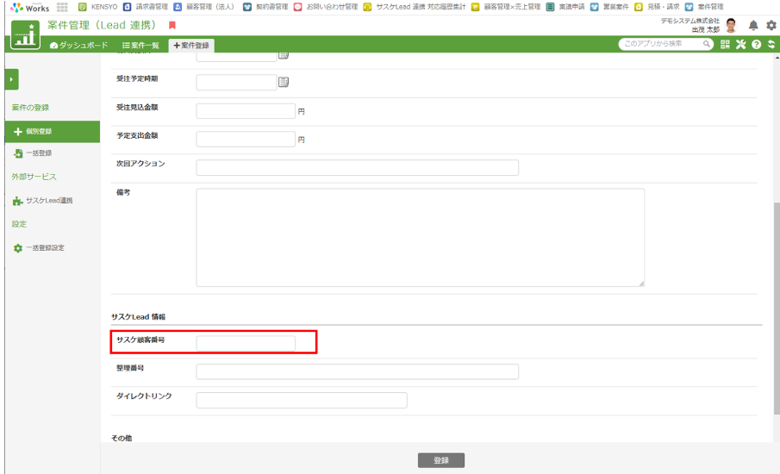This screenshot has height=474, width=780.
Task: Click the このアプリから検索 search box
Action: pyautogui.click(x=660, y=44)
